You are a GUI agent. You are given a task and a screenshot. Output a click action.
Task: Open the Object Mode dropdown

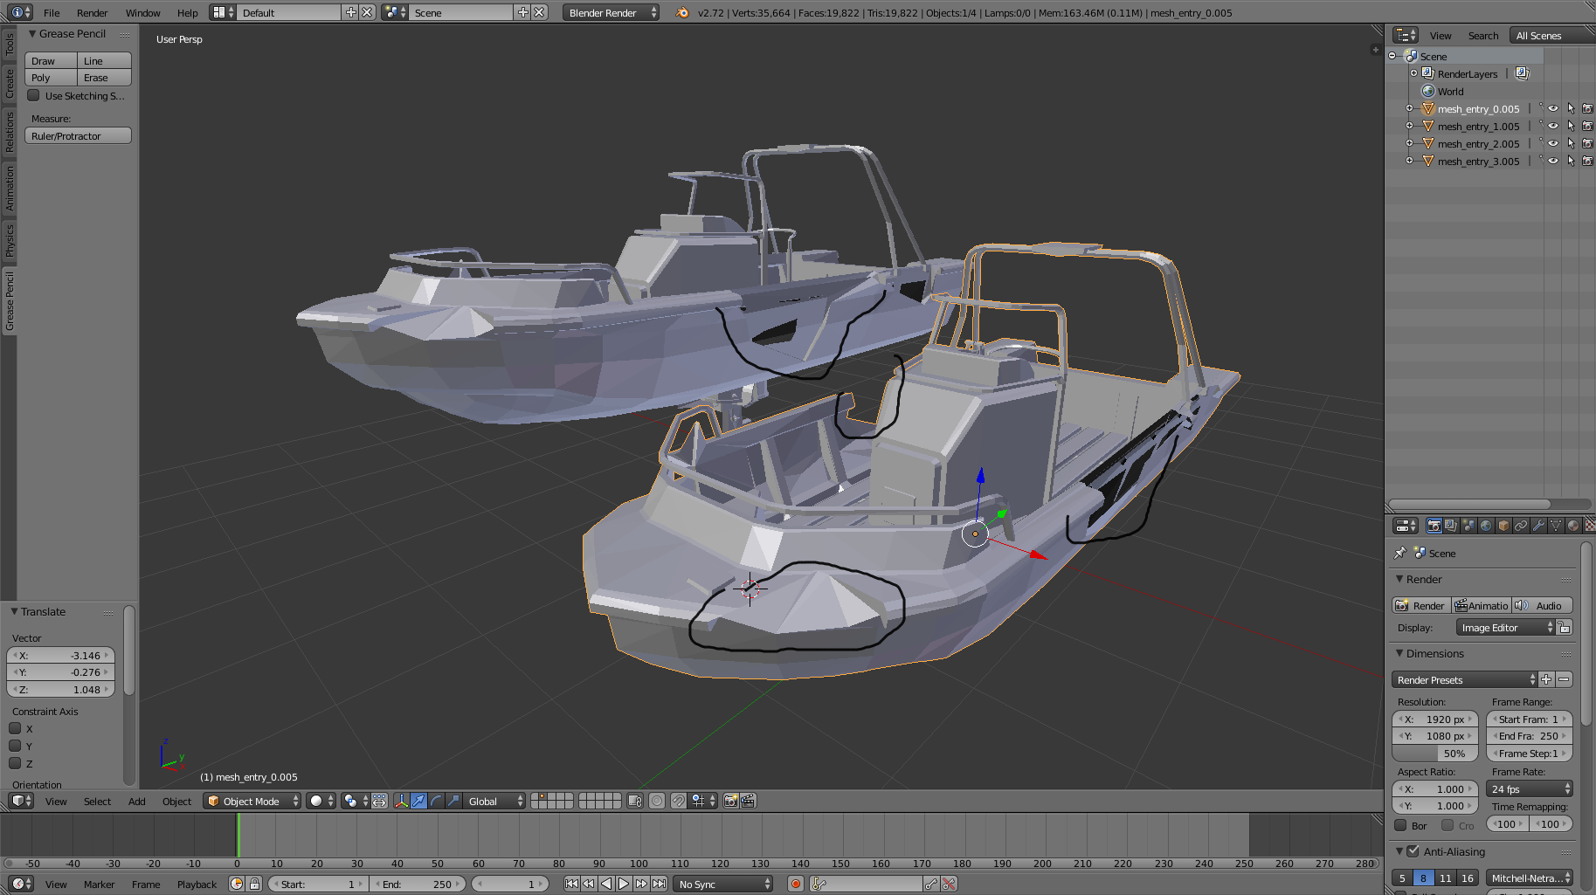[x=252, y=801]
